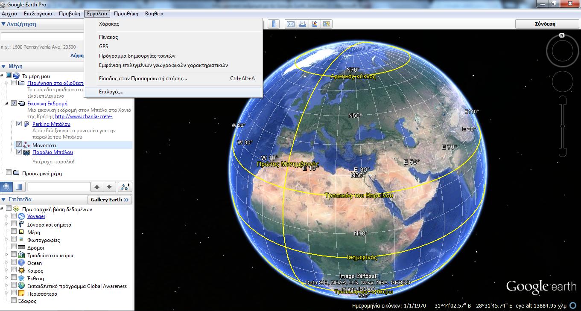Click the print toolbar icon
581x311 pixels.
(x=303, y=24)
